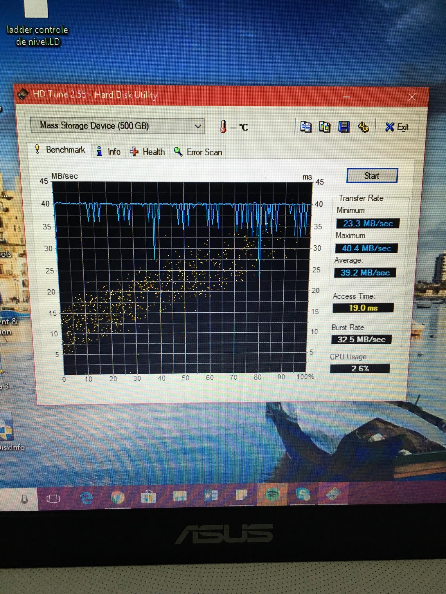The image size is (446, 594).
Task: Click the copy text to clipboard icon
Action: pyautogui.click(x=306, y=127)
